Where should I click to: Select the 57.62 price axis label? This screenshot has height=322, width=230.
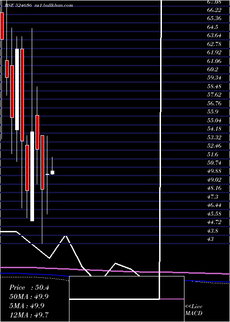click(x=214, y=95)
